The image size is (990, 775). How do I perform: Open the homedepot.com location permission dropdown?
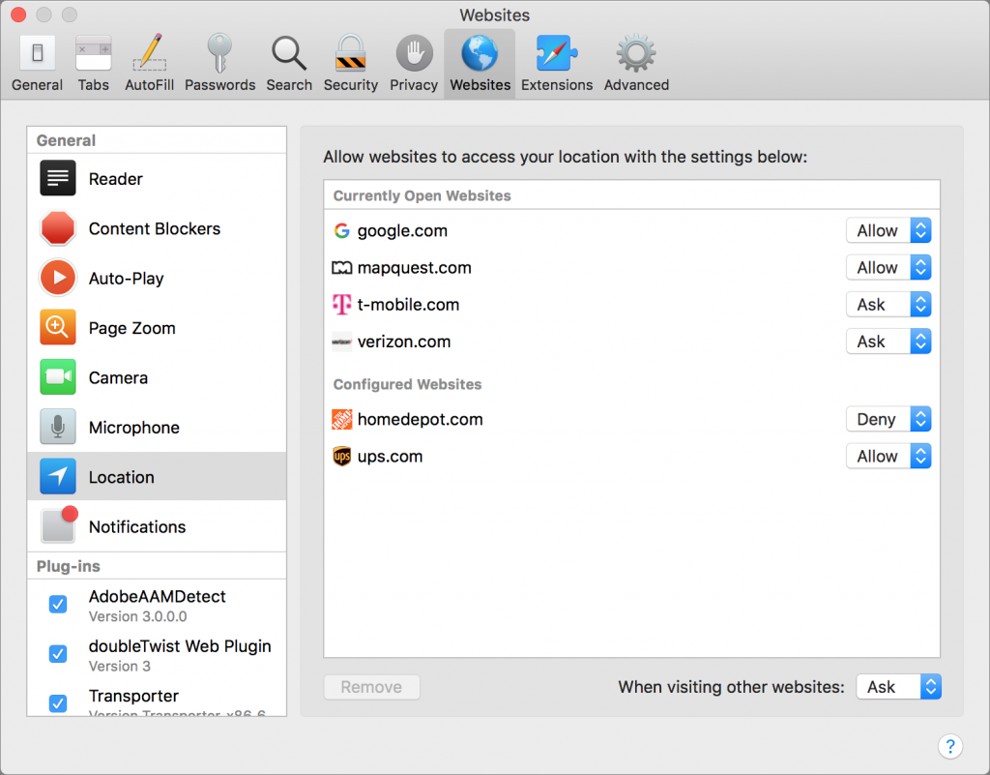coord(888,419)
